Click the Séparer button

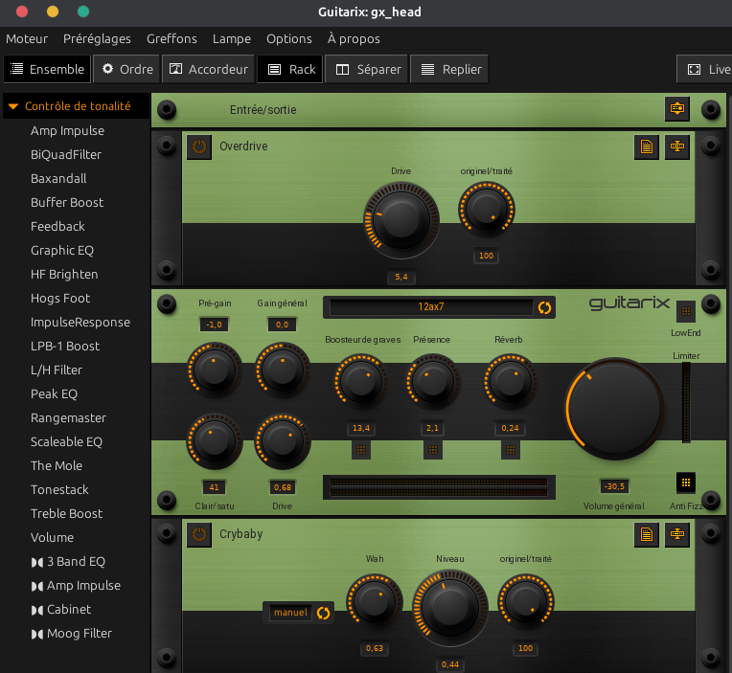click(x=366, y=69)
